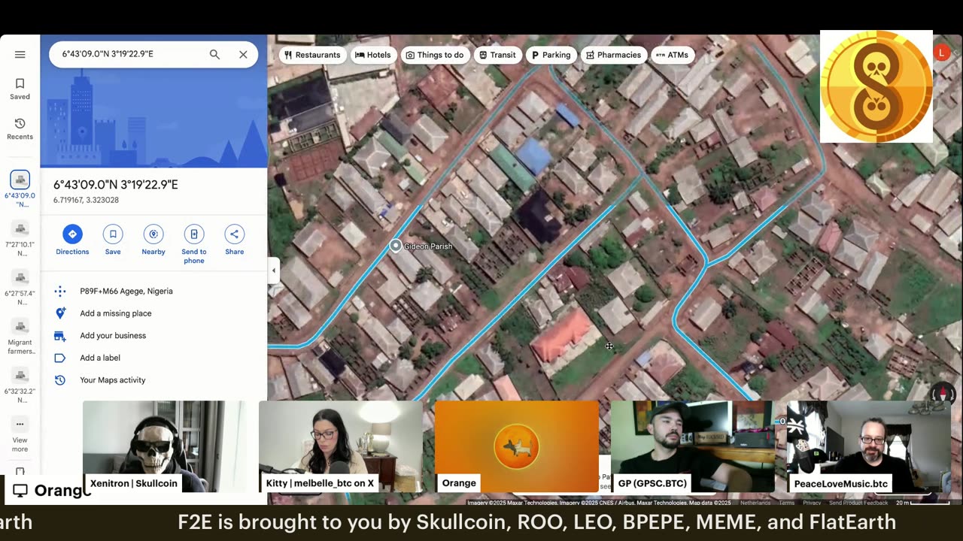The height and width of the screenshot is (541, 963).
Task: Select the Pharmacies chip
Action: coord(614,55)
